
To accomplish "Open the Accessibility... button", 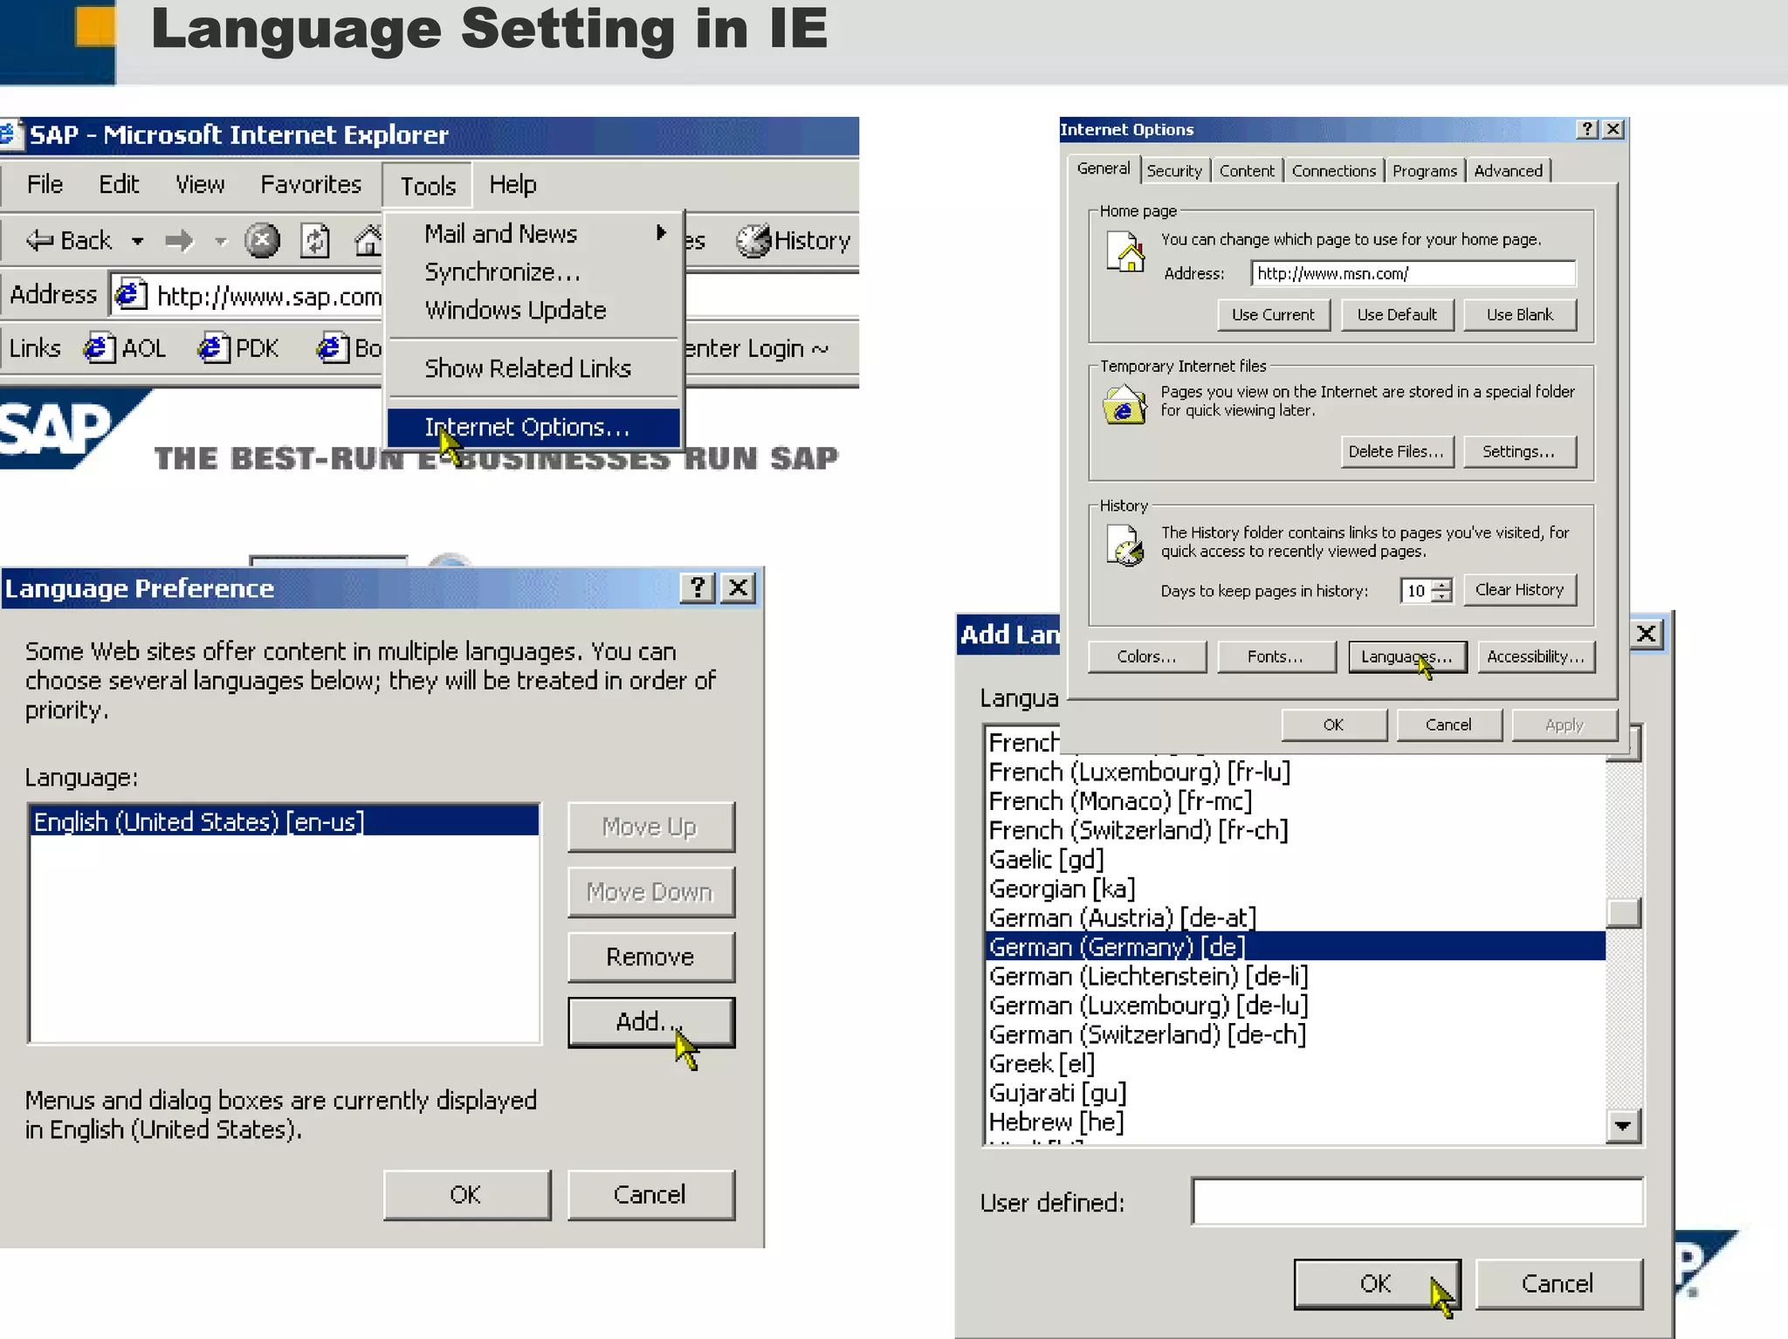I will pos(1536,656).
